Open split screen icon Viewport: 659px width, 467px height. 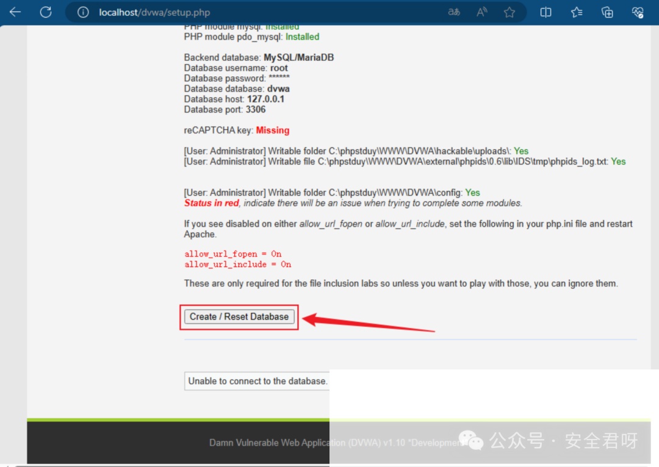546,12
